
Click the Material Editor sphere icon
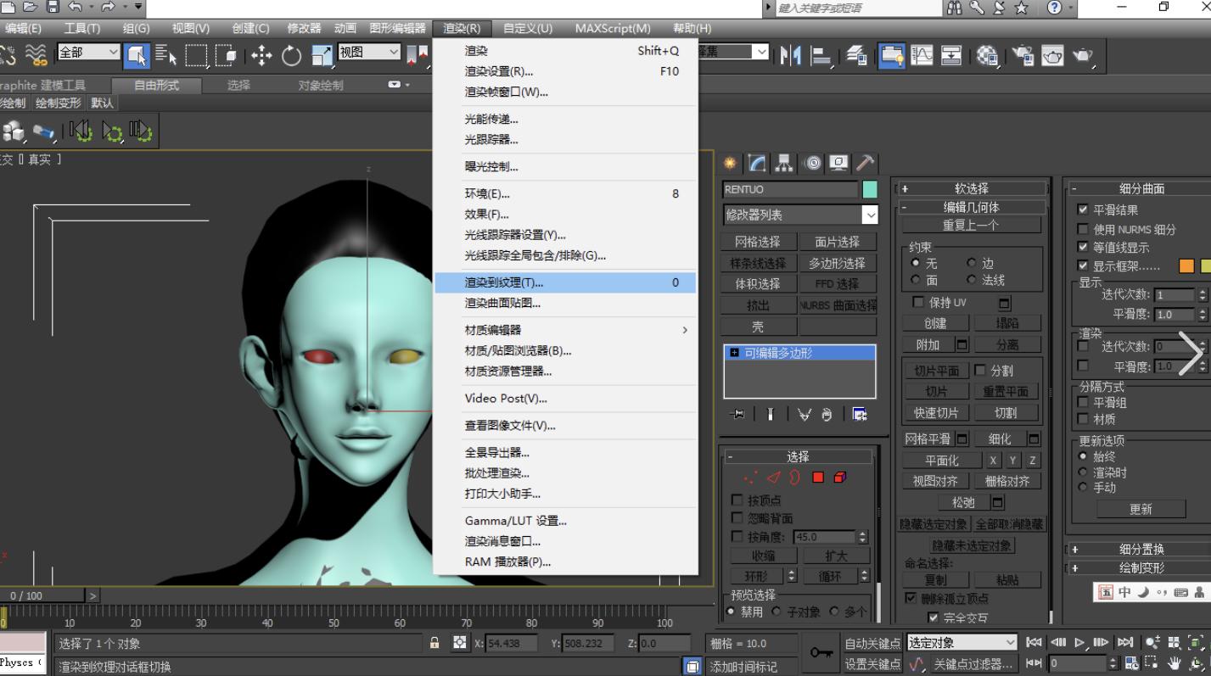[986, 56]
